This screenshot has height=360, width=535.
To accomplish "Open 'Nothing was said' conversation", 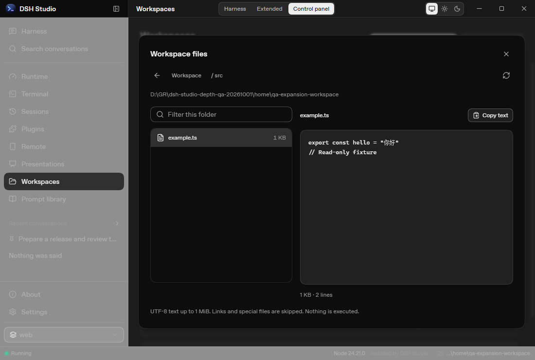I will [64, 255].
